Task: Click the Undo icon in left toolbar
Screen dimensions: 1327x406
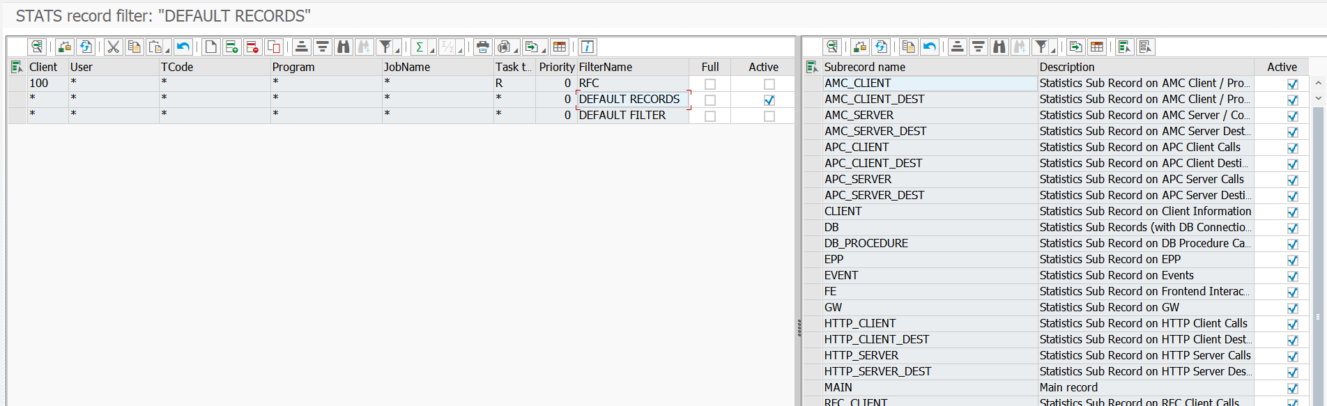Action: click(x=183, y=47)
